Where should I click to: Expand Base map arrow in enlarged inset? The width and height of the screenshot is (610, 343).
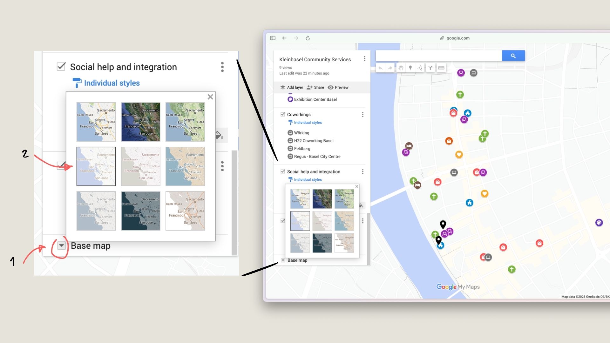coord(62,246)
